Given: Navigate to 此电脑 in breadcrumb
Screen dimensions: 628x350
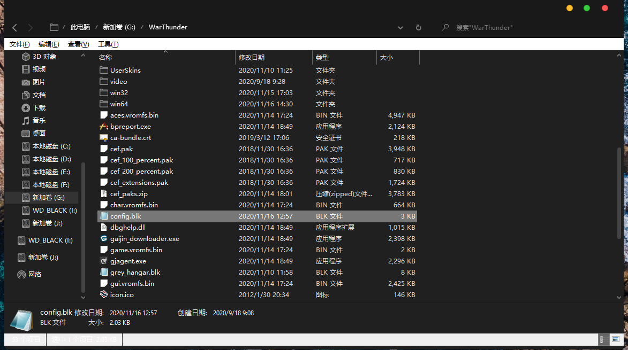Looking at the screenshot, I should pyautogui.click(x=80, y=27).
